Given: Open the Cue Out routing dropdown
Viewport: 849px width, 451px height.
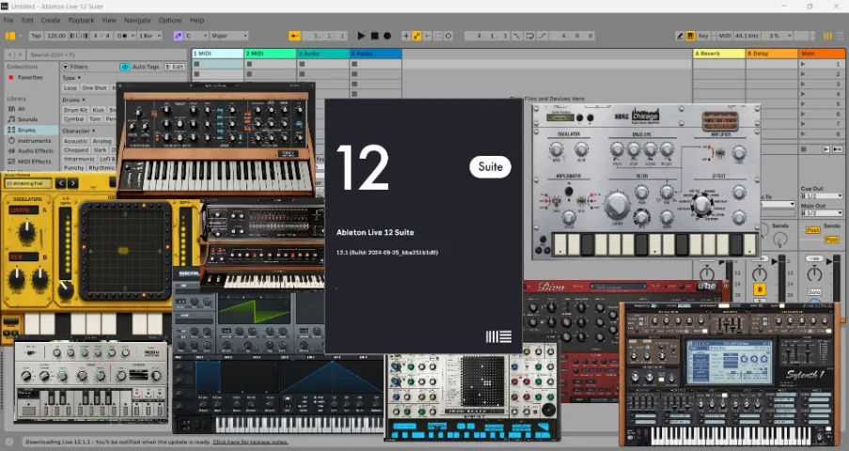Looking at the screenshot, I should click(822, 195).
